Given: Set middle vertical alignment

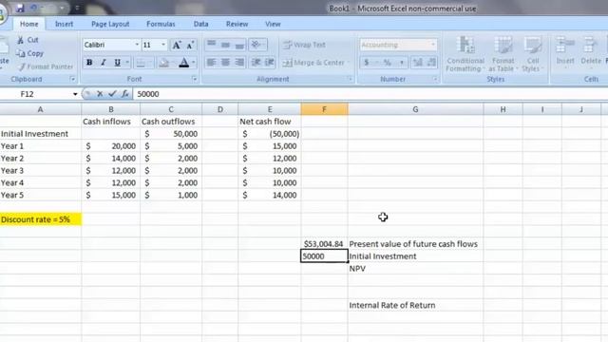Looking at the screenshot, I should pos(225,45).
